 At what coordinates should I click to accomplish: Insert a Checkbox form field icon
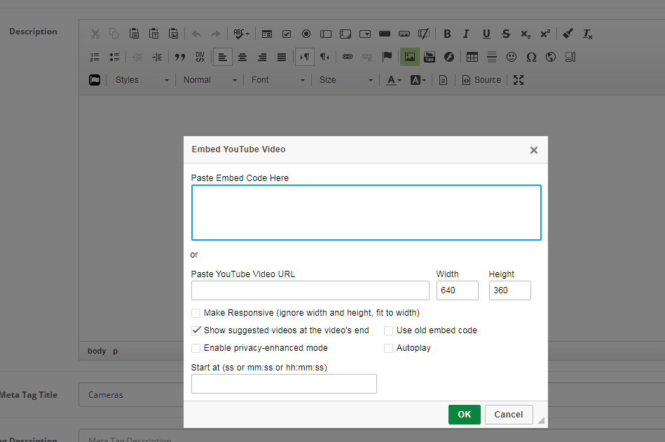tap(287, 34)
